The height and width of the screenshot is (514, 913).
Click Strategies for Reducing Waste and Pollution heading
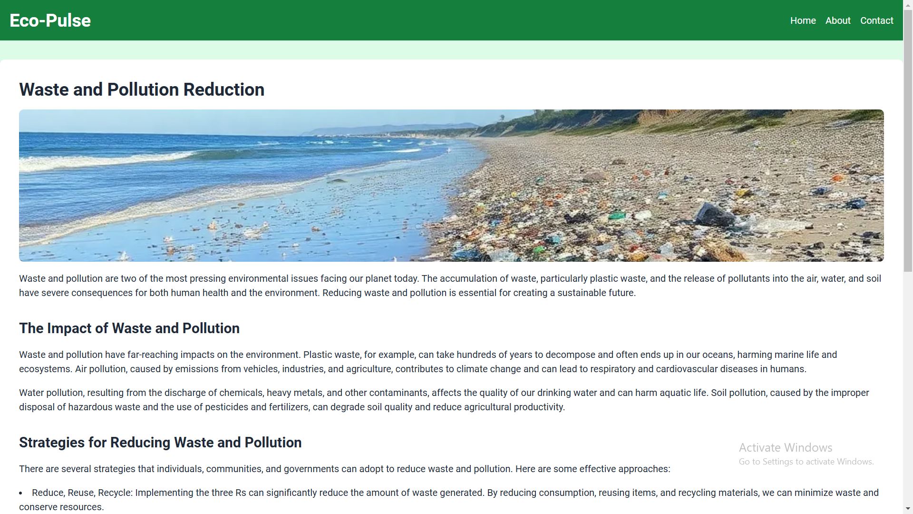click(x=160, y=443)
